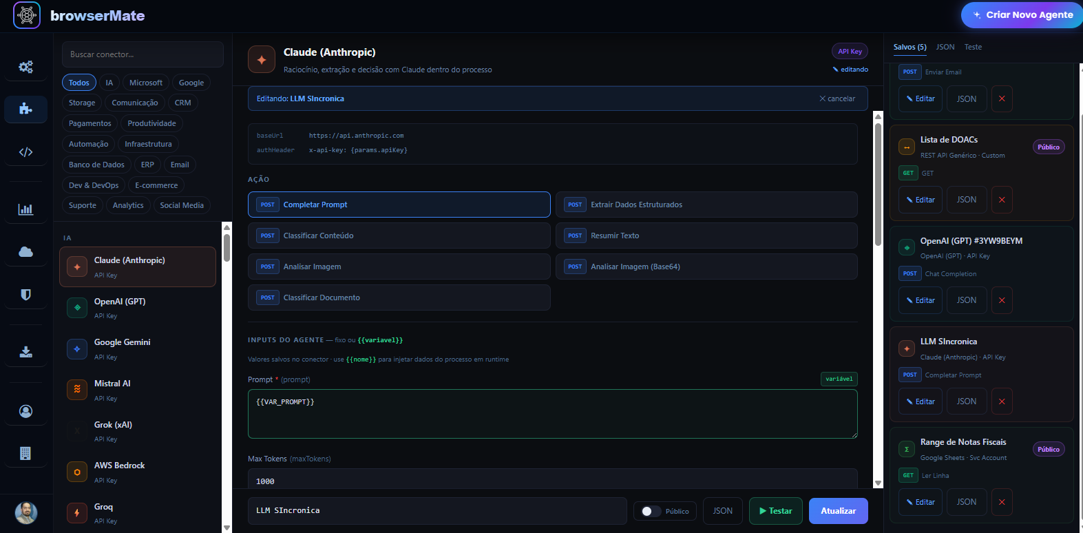Select the Resumir Texto action
Screen dimensions: 1083x533
706,236
